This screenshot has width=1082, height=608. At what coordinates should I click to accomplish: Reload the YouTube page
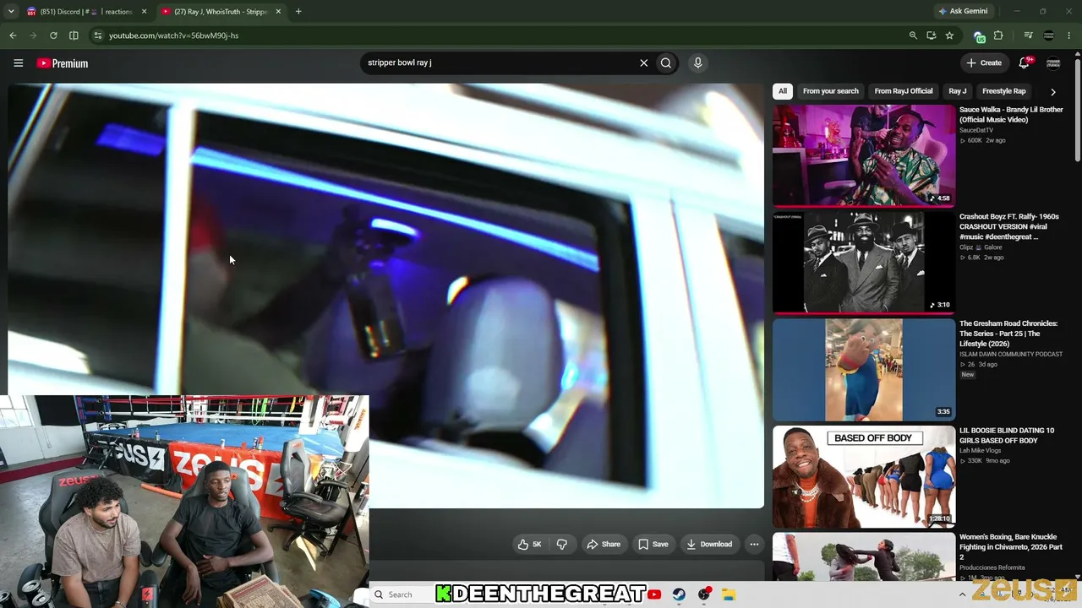53,35
